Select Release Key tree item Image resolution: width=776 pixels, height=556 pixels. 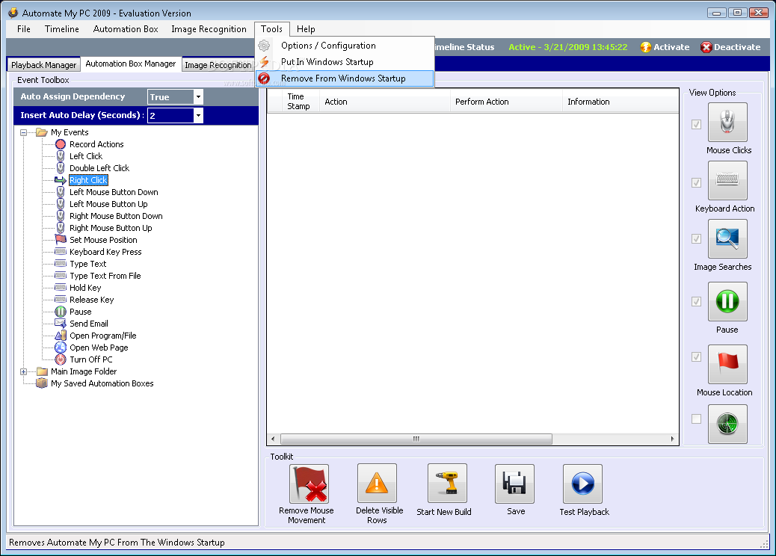91,300
